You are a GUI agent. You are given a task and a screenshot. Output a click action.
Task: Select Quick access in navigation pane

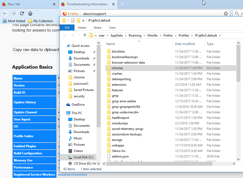pos(78,46)
